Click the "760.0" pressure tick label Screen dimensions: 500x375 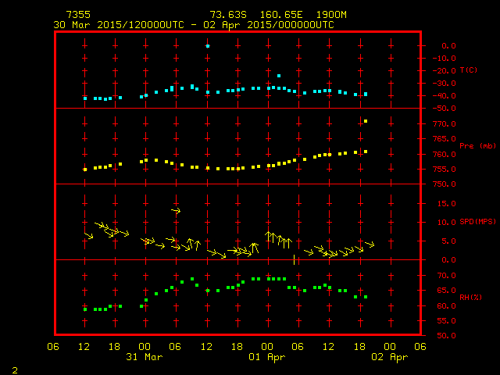[x=445, y=155]
